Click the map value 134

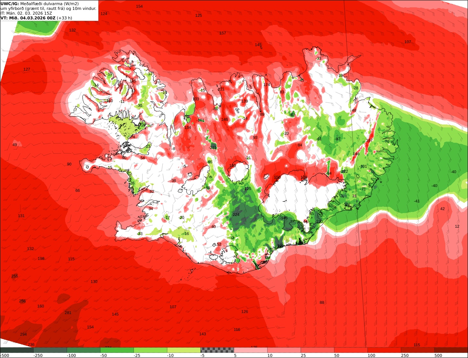point(188,127)
